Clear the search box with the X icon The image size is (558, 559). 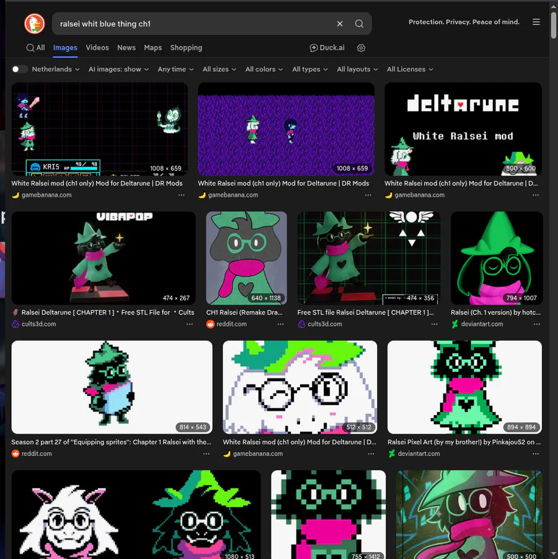pos(340,24)
